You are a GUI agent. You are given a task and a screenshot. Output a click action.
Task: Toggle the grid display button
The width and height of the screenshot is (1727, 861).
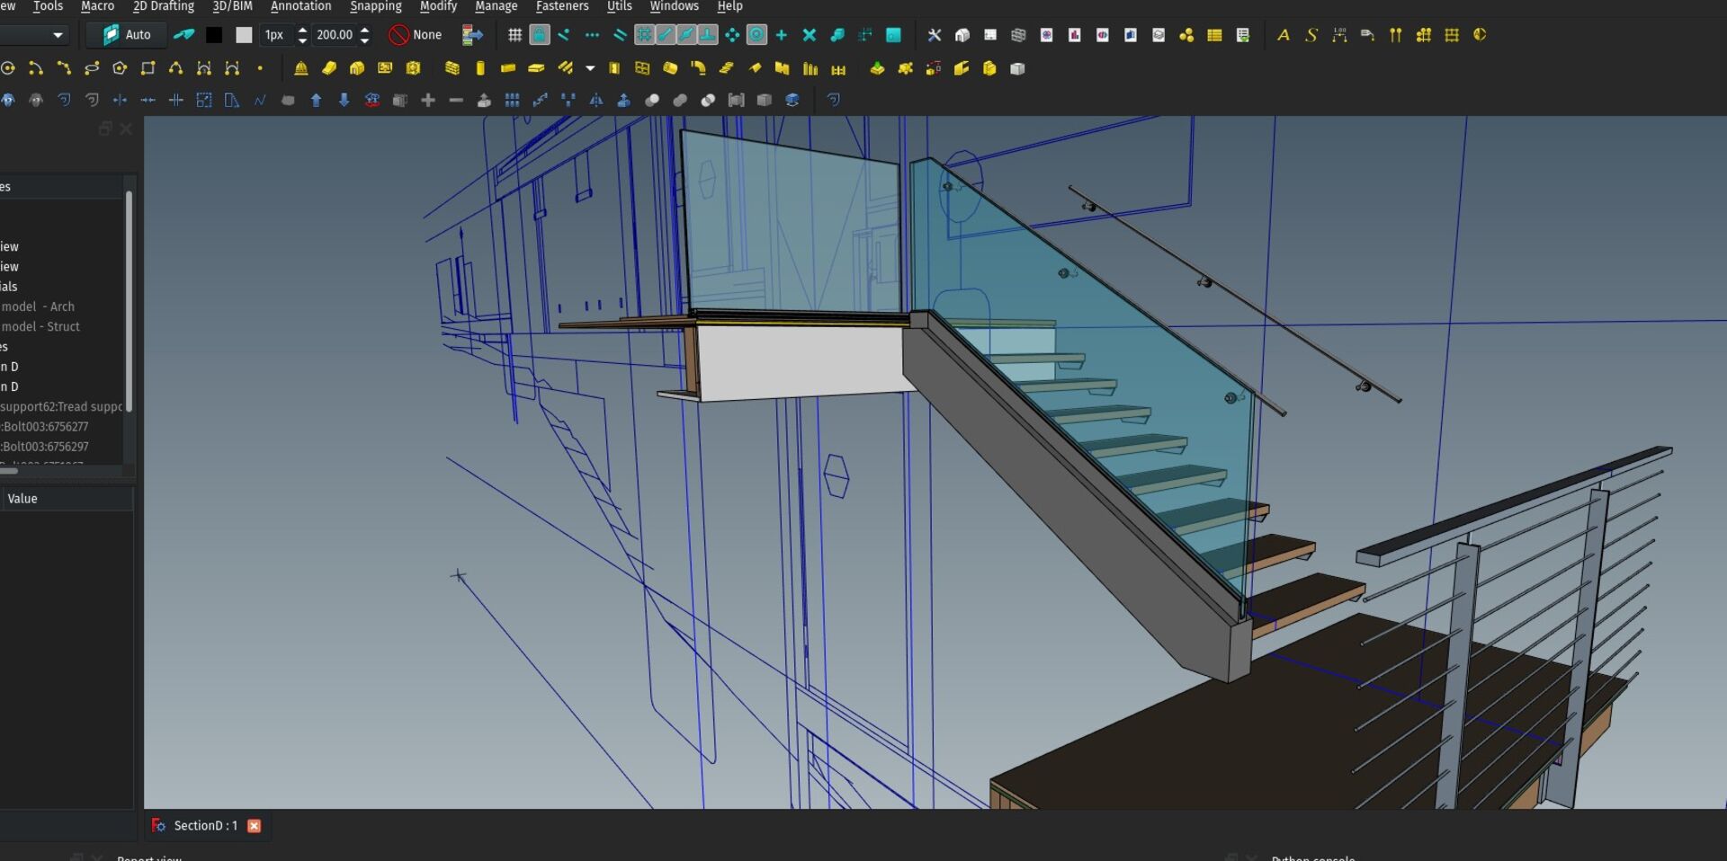click(515, 35)
